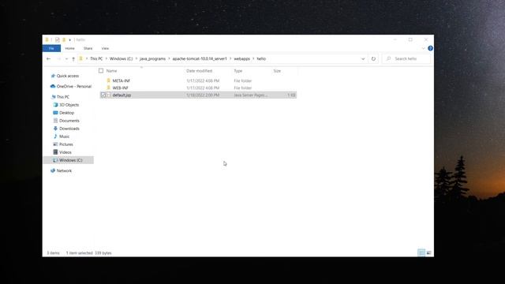Go back using the Back arrow
This screenshot has width=505, height=284.
pyautogui.click(x=49, y=59)
